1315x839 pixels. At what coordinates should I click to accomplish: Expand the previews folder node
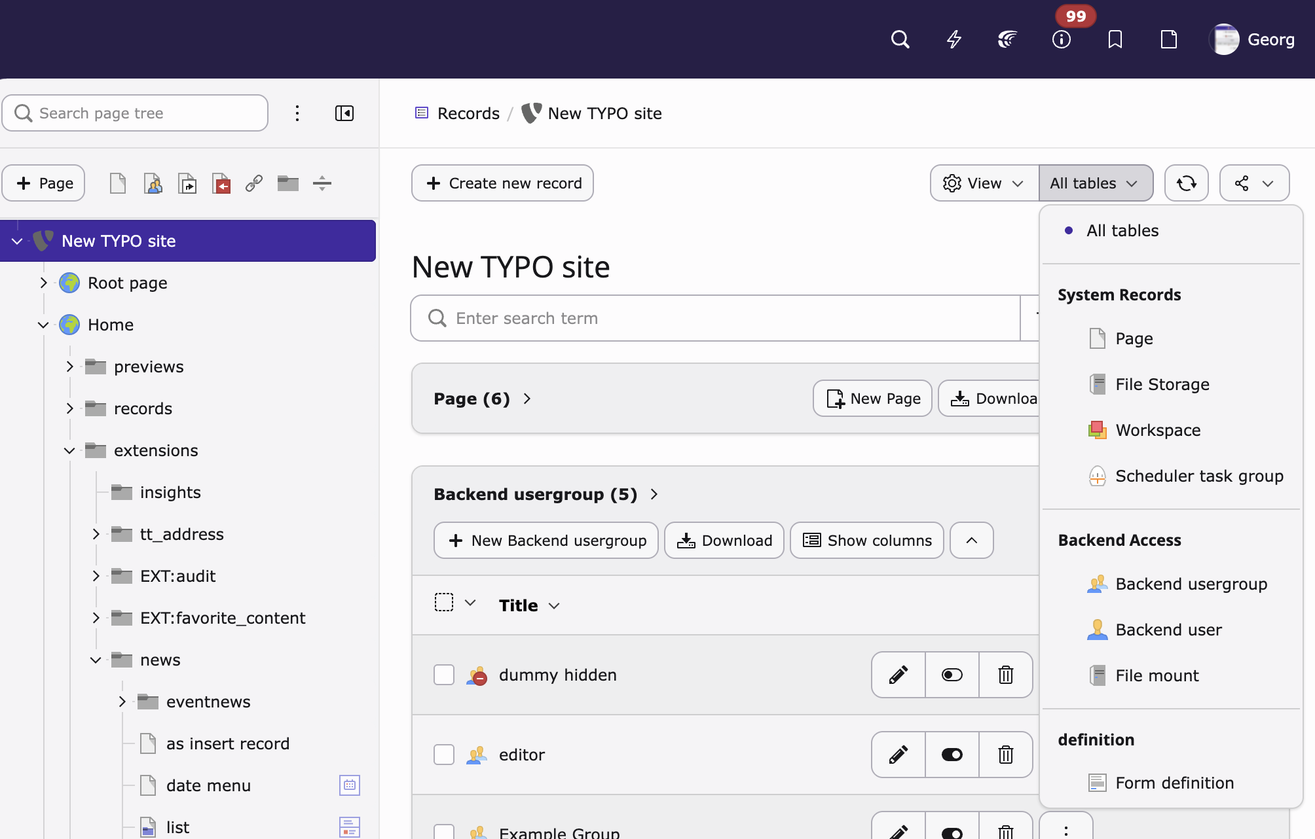tap(69, 366)
